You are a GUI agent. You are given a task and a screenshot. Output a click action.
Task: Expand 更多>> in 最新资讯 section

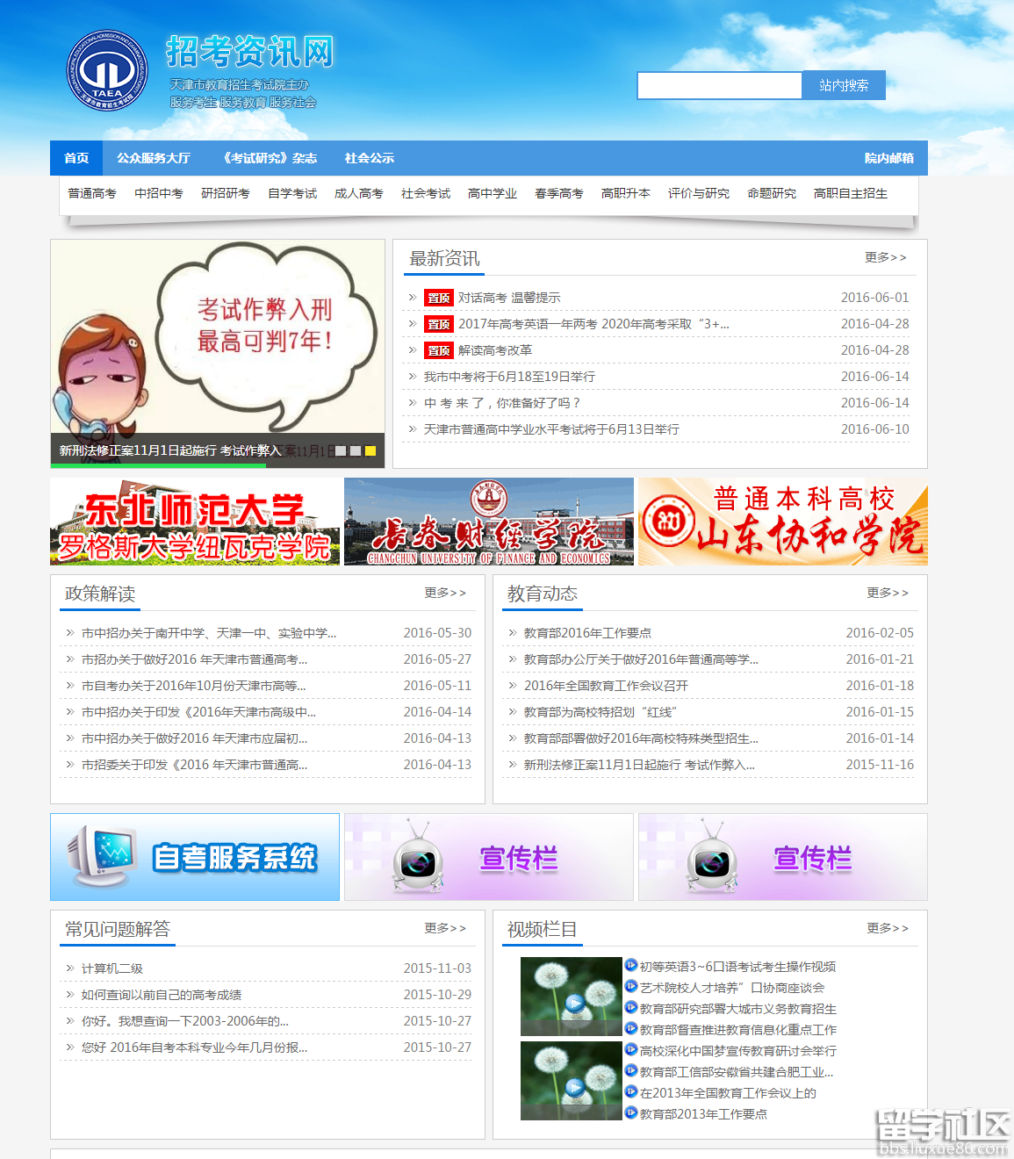pyautogui.click(x=885, y=257)
